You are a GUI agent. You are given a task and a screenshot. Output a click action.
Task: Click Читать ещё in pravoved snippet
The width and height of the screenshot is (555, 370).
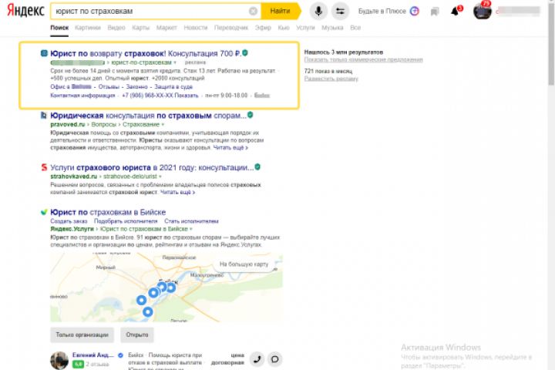coord(230,148)
